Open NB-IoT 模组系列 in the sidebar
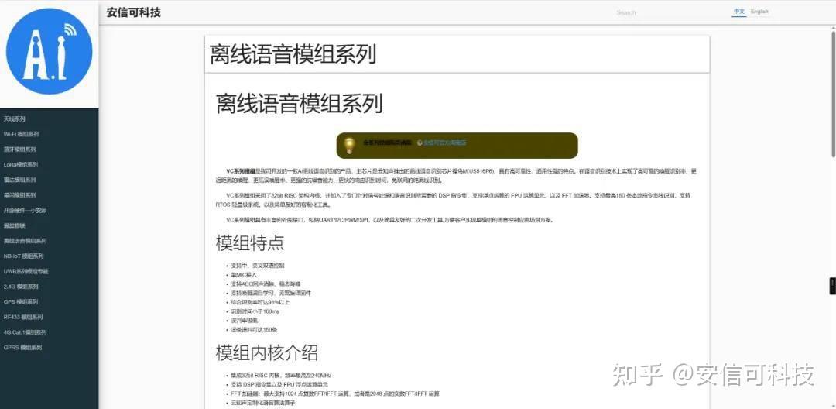 click(23, 256)
